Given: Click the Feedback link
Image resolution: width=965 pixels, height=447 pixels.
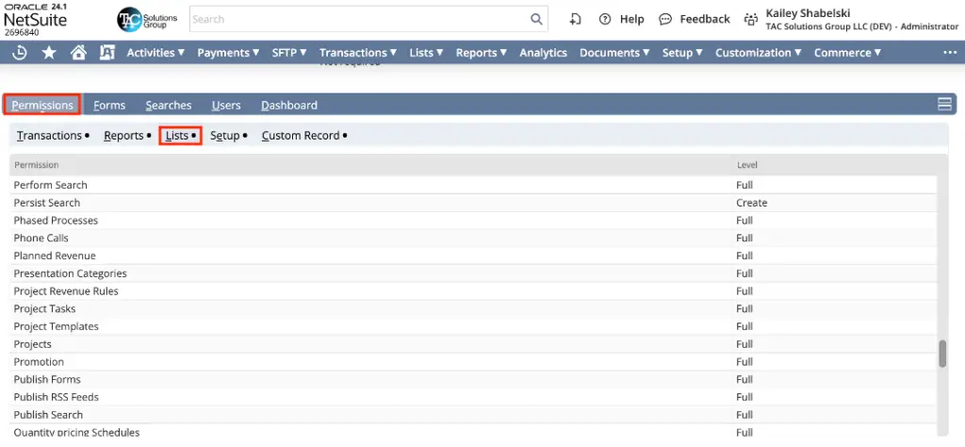Looking at the screenshot, I should 705,19.
